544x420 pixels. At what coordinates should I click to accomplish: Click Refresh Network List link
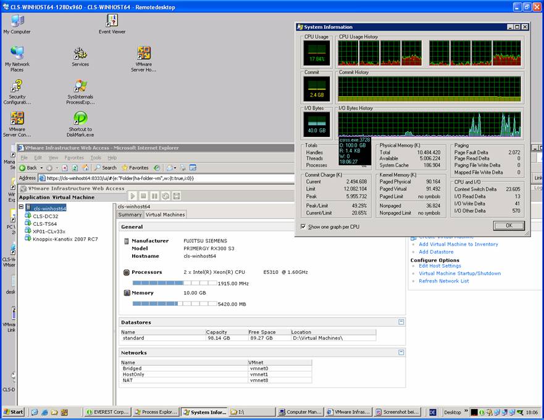pyautogui.click(x=444, y=281)
